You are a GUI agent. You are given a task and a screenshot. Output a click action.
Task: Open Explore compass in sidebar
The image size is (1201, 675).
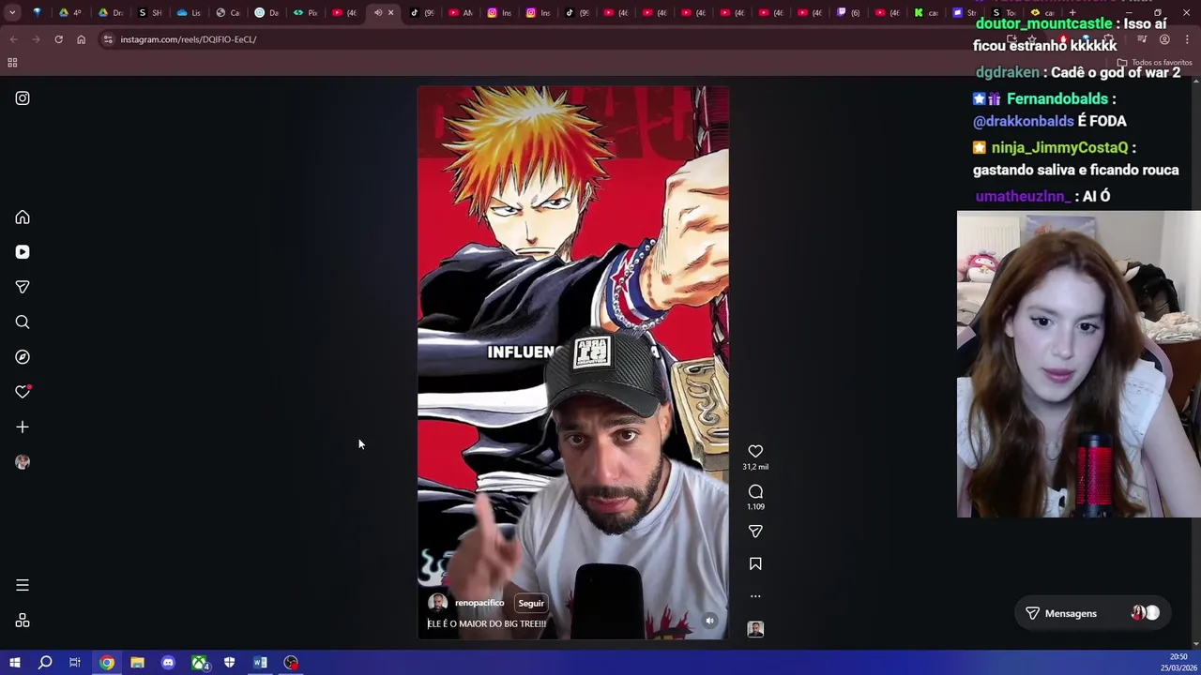click(x=23, y=357)
